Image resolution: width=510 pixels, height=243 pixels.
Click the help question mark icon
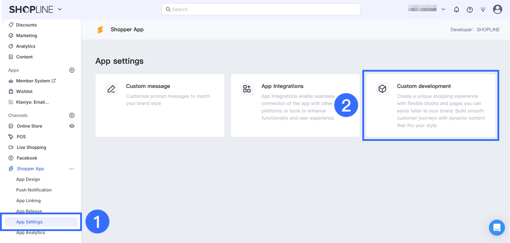470,10
